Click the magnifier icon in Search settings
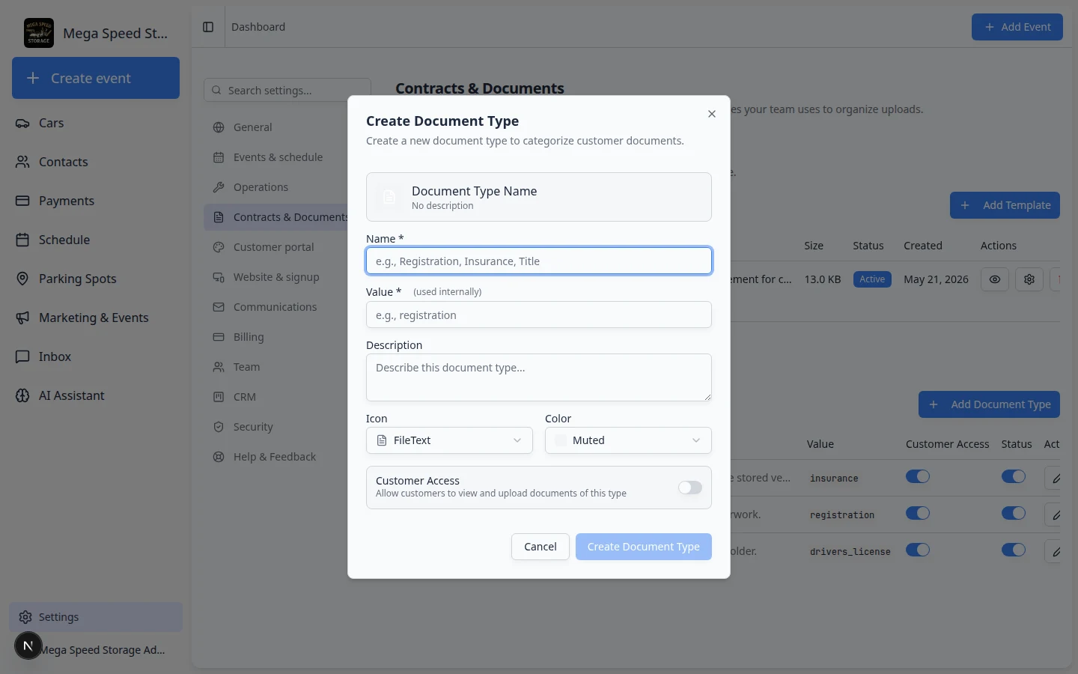Image resolution: width=1078 pixels, height=674 pixels. click(216, 91)
